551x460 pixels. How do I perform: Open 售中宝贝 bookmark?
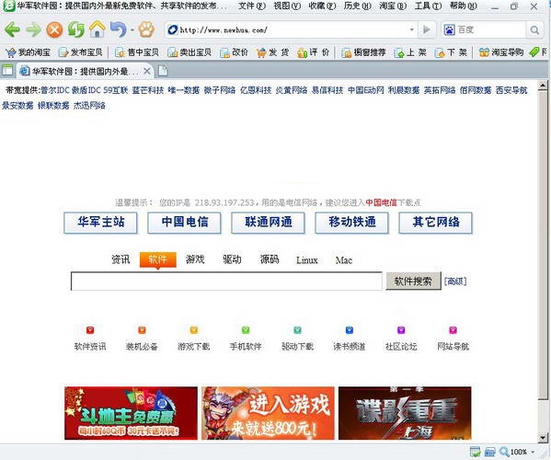(137, 52)
